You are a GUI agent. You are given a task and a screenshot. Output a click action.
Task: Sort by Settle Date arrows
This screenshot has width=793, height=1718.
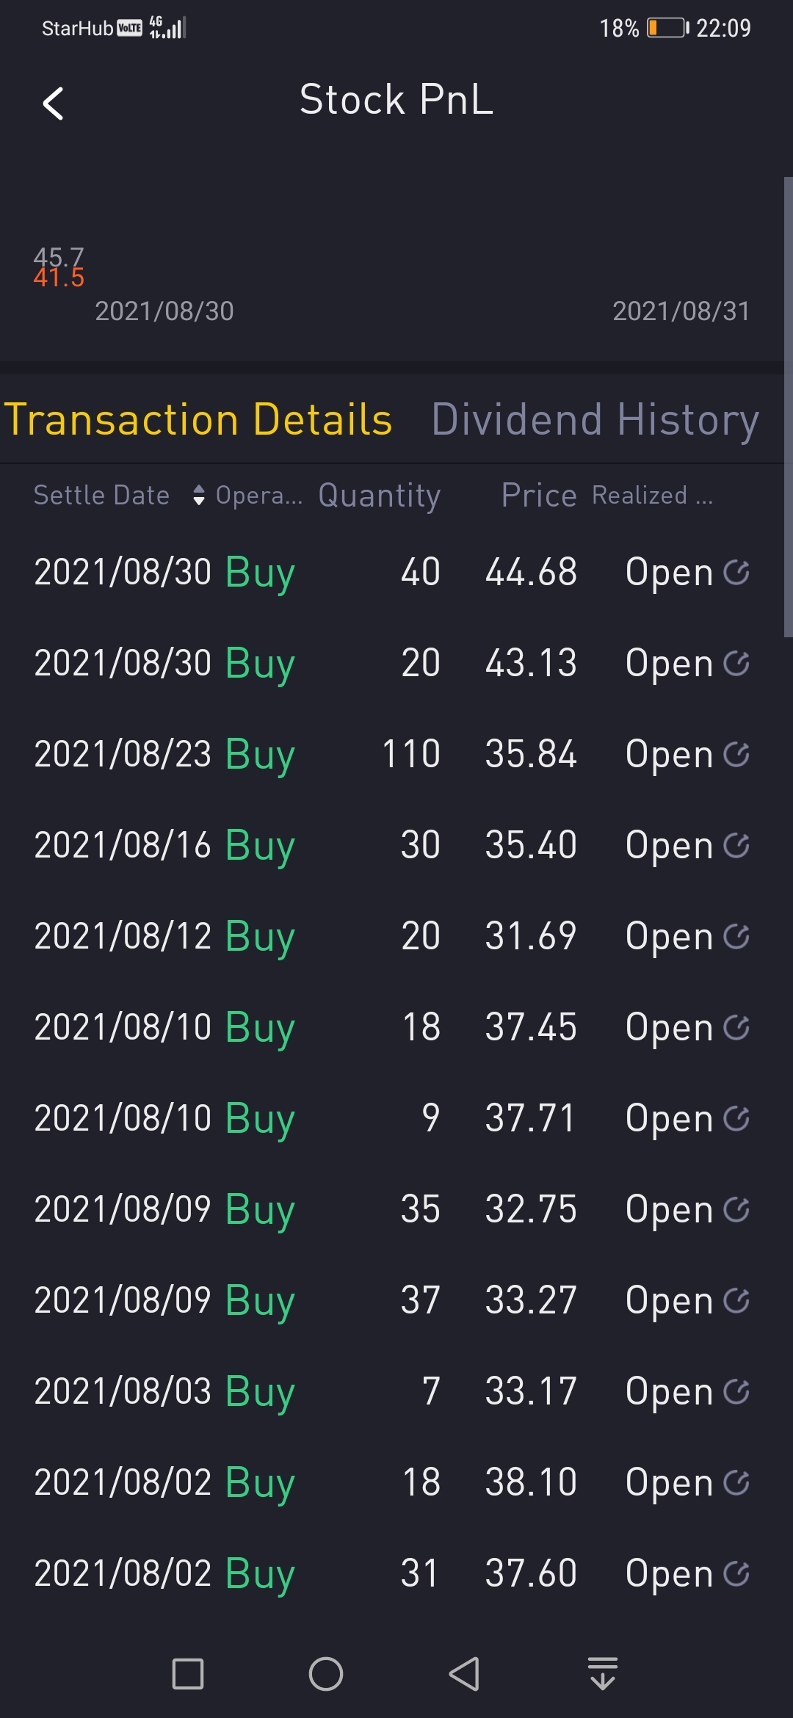pyautogui.click(x=198, y=495)
